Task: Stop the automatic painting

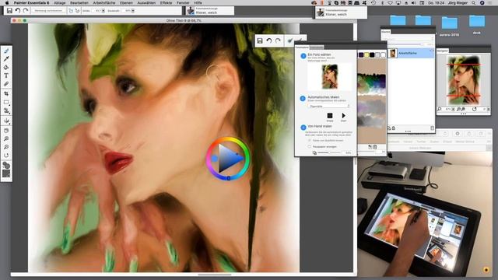Action: [330, 116]
